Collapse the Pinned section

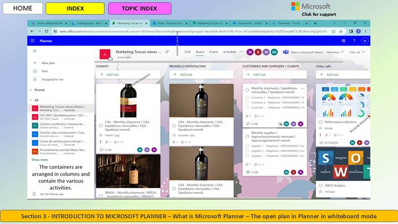pyautogui.click(x=31, y=90)
